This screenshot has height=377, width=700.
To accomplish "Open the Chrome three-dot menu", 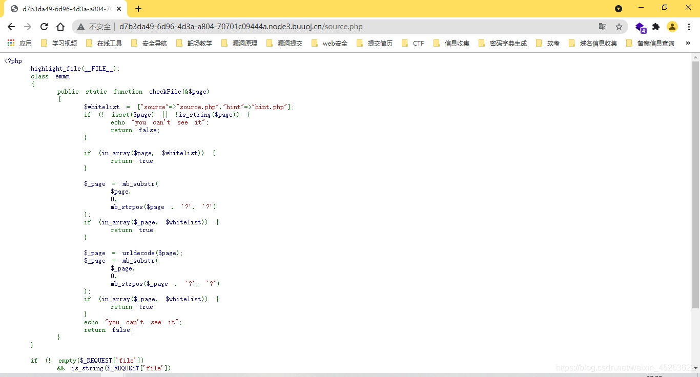I will coord(689,27).
